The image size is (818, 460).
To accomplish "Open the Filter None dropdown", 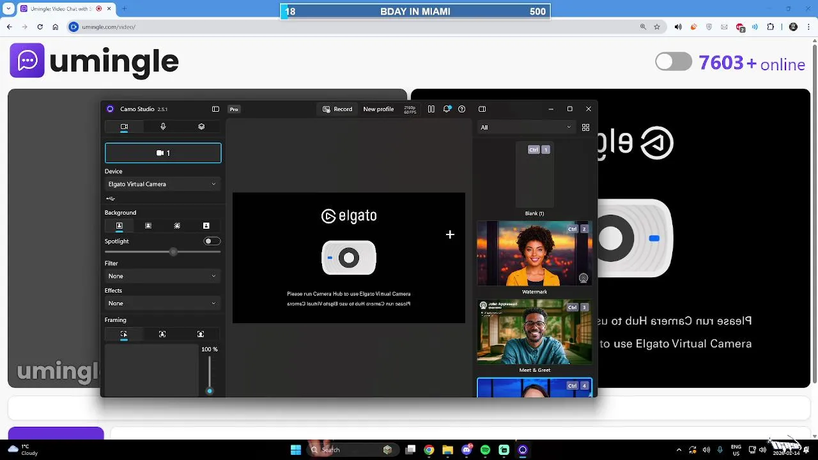I will [163, 276].
